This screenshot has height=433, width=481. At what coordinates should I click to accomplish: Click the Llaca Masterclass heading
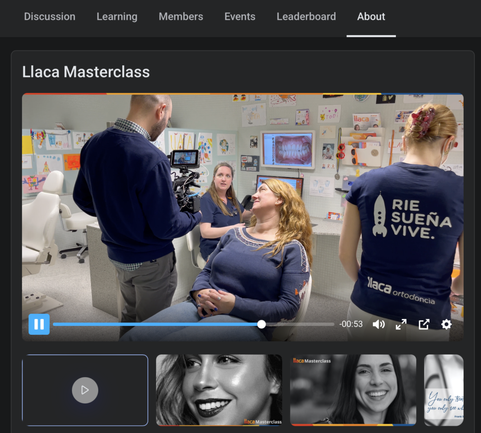pos(86,72)
